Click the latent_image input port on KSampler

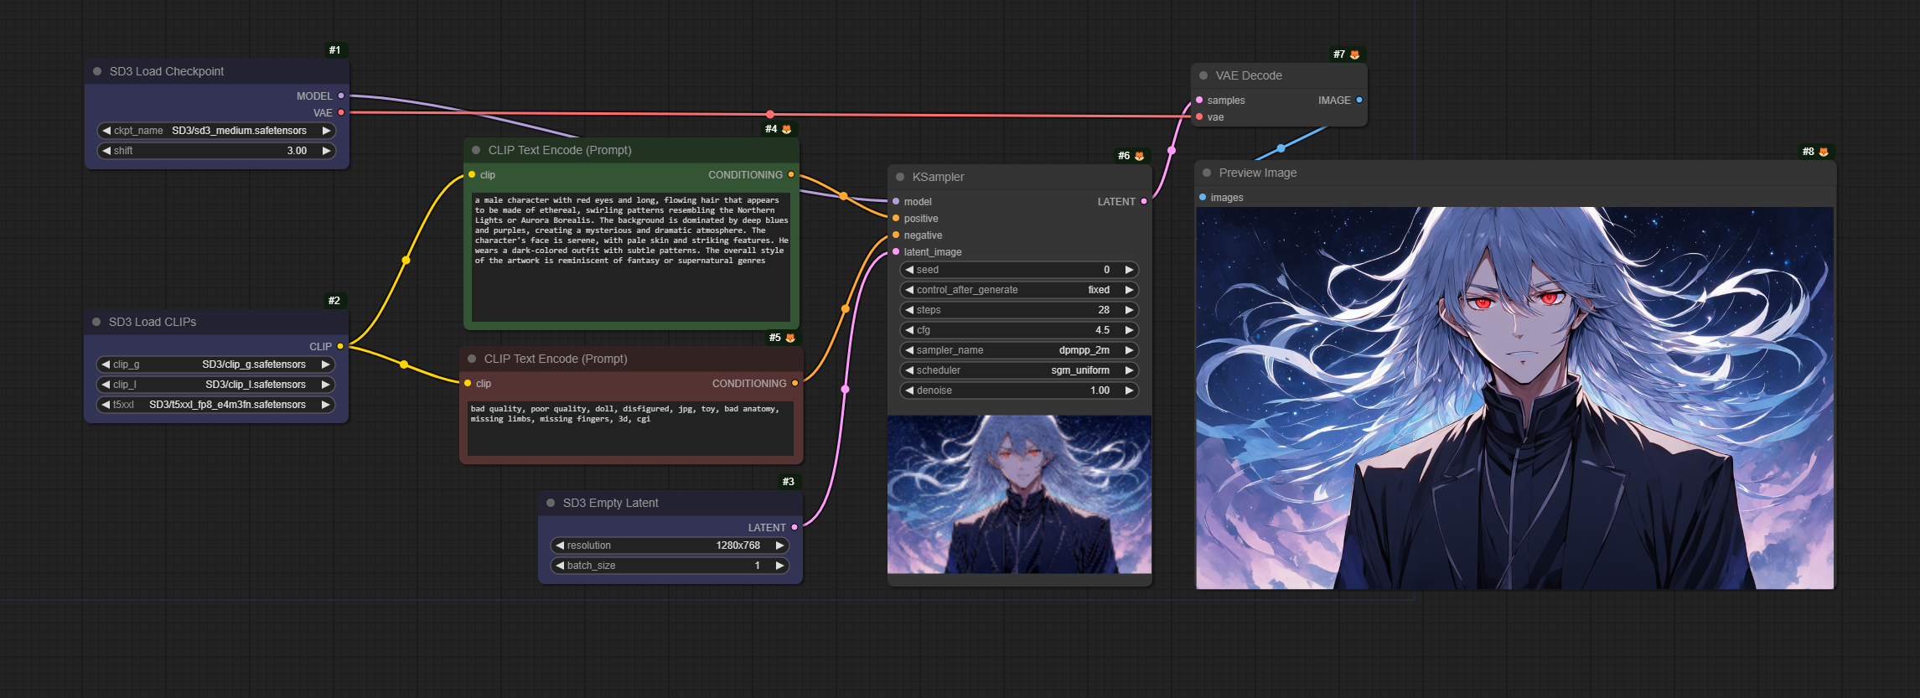(896, 251)
